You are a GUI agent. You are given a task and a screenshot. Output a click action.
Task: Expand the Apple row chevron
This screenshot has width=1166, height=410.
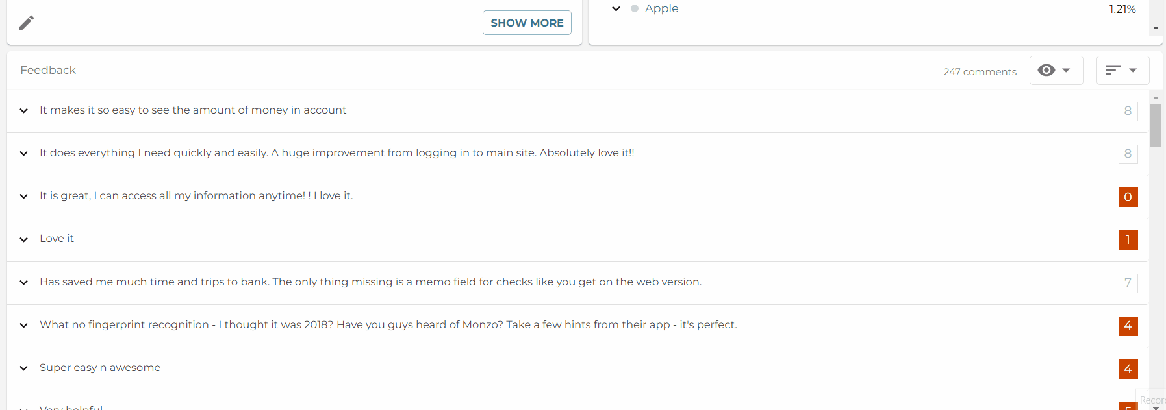(x=616, y=9)
